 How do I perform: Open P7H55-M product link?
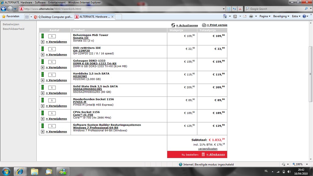(79, 102)
